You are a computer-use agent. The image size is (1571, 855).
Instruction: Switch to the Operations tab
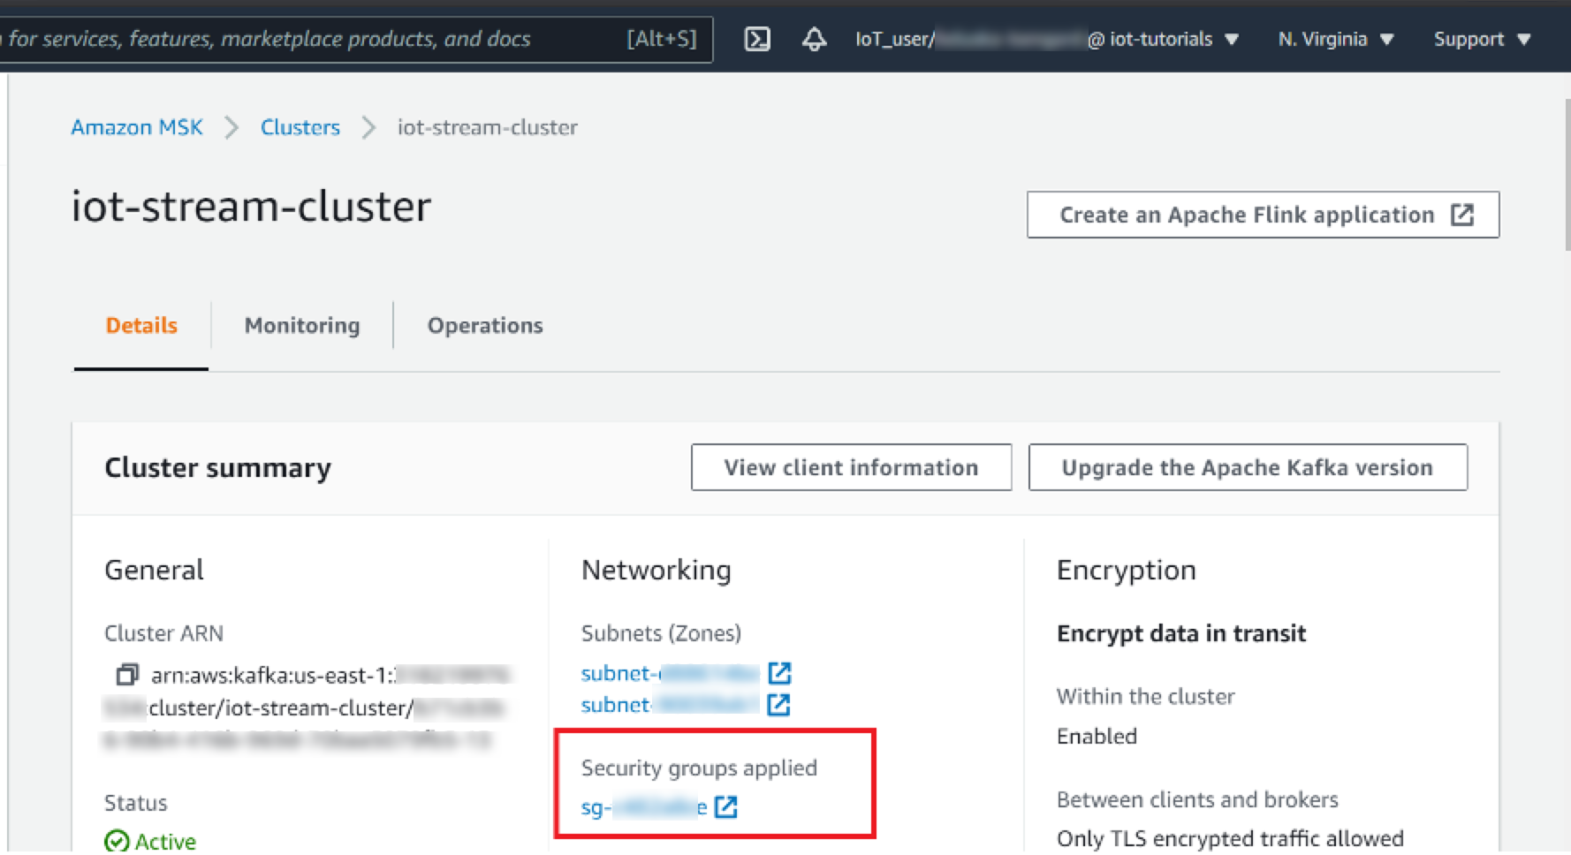(x=485, y=325)
